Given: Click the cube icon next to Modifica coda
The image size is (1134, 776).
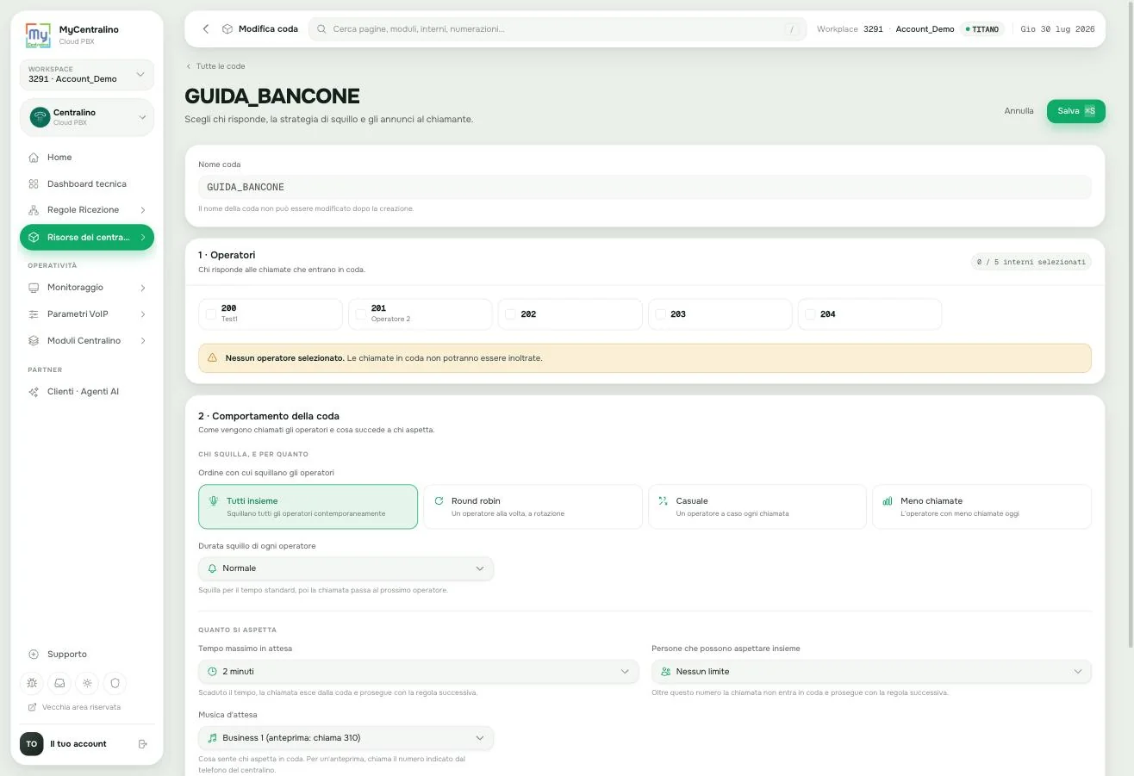Looking at the screenshot, I should pyautogui.click(x=227, y=29).
